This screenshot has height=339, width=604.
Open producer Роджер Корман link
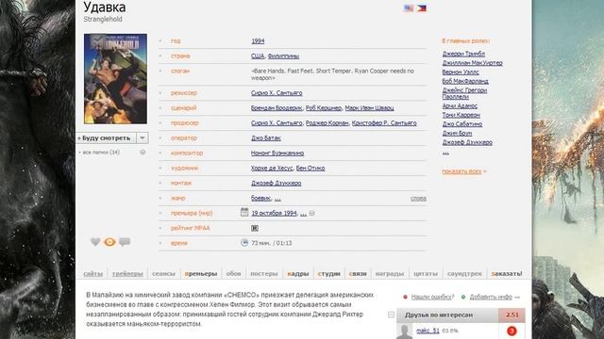coord(327,123)
